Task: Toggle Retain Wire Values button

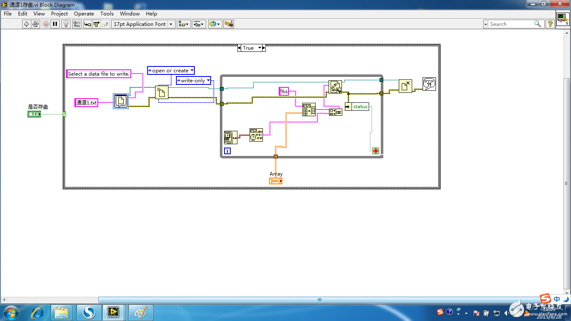Action: 77,24
